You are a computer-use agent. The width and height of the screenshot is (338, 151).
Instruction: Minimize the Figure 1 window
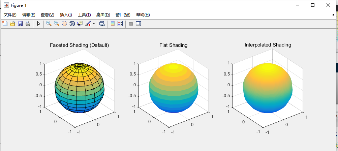298,5
